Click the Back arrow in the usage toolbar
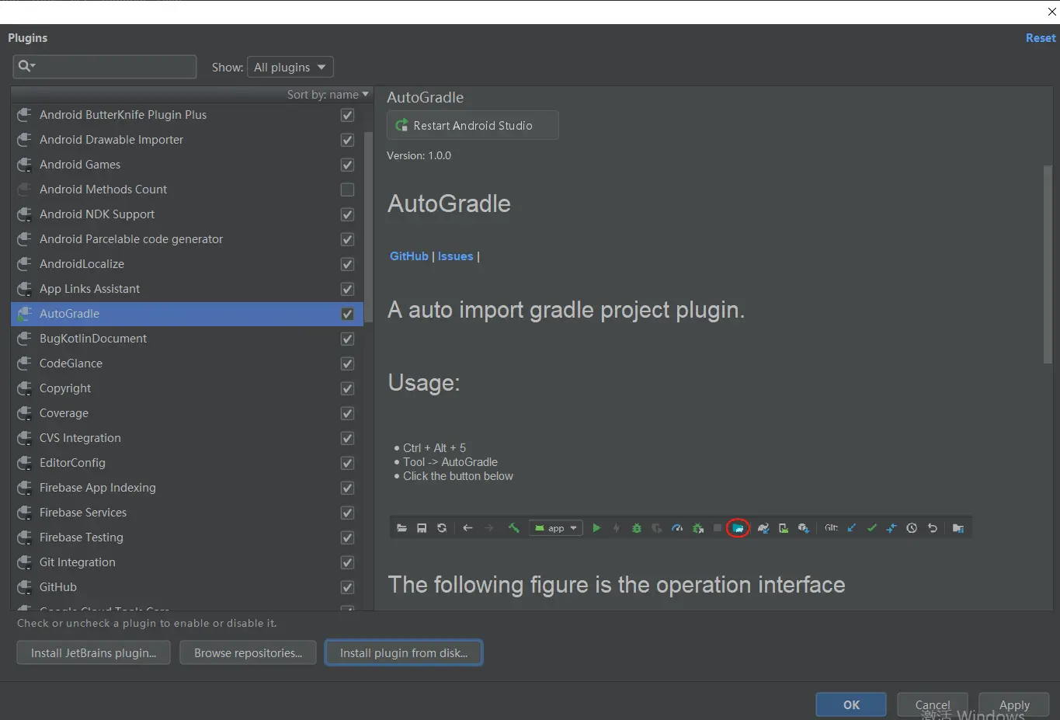 467,528
